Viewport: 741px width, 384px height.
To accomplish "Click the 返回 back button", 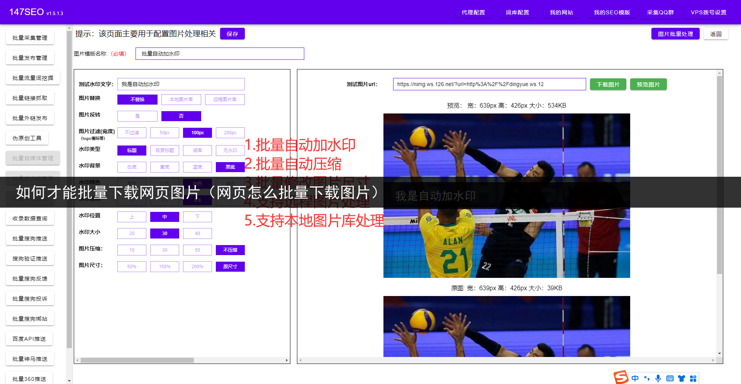I will tap(716, 34).
